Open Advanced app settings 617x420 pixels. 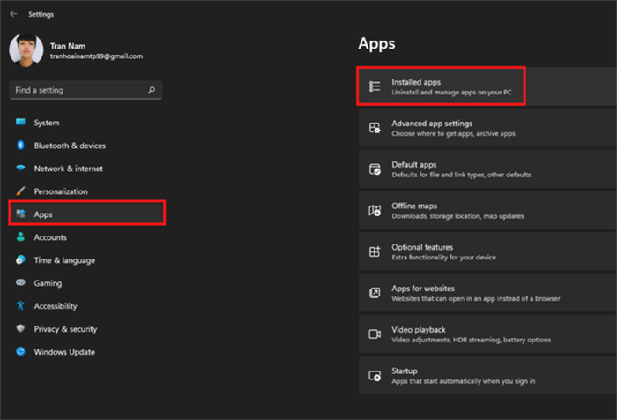tap(488, 128)
